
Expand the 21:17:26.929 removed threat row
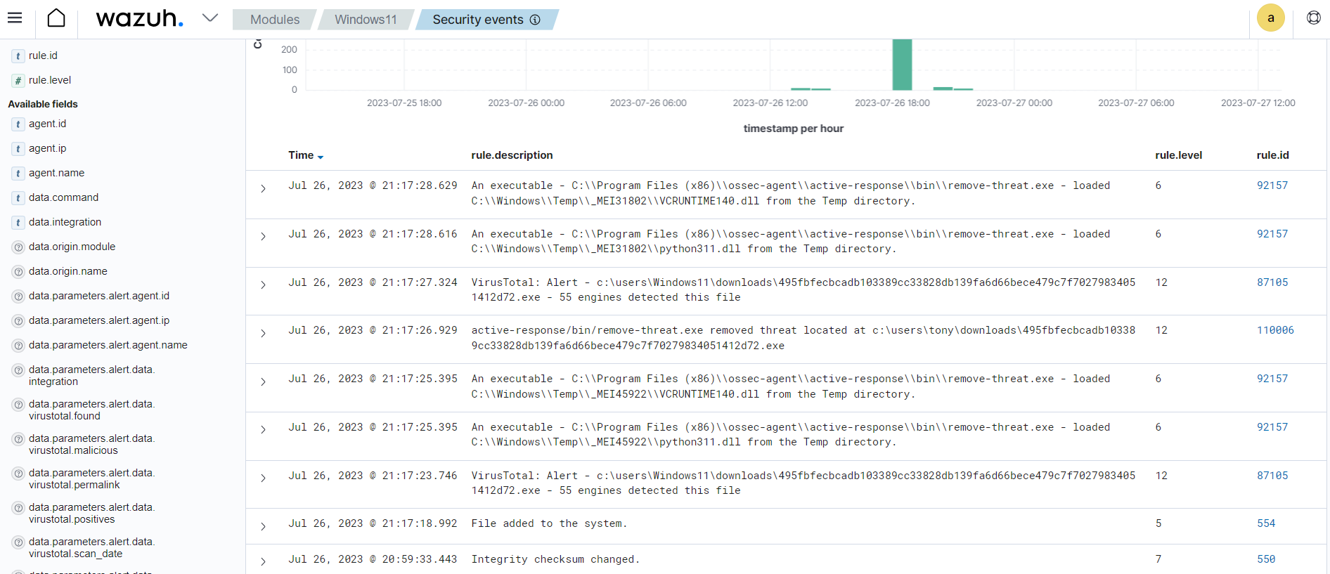coord(263,333)
